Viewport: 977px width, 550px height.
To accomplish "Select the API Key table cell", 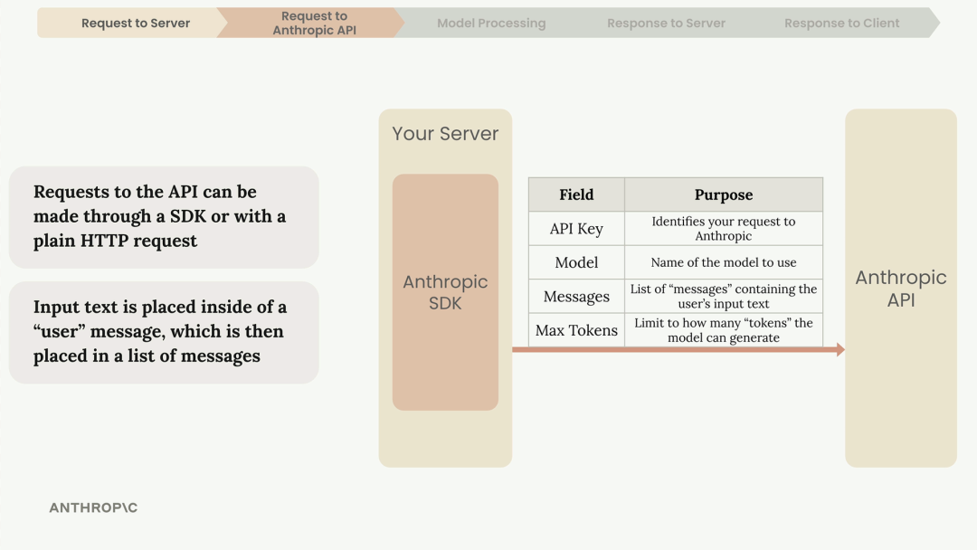I will pos(576,229).
